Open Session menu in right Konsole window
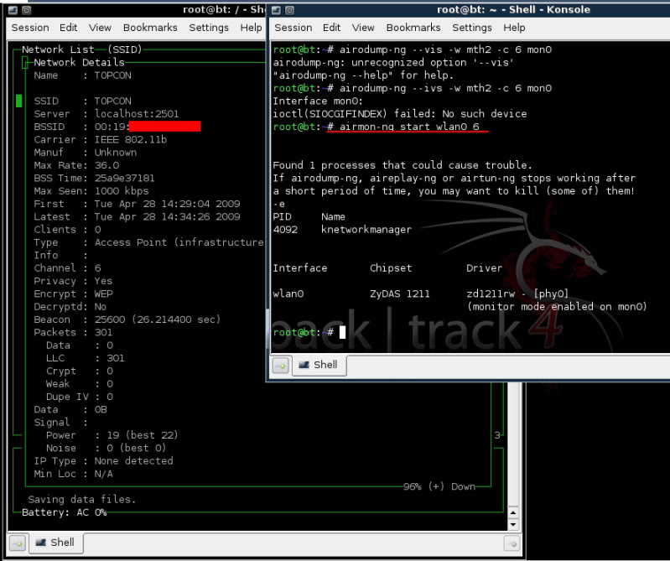 coord(293,28)
